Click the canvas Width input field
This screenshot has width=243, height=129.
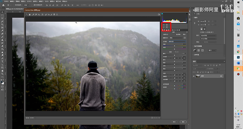tap(203, 21)
